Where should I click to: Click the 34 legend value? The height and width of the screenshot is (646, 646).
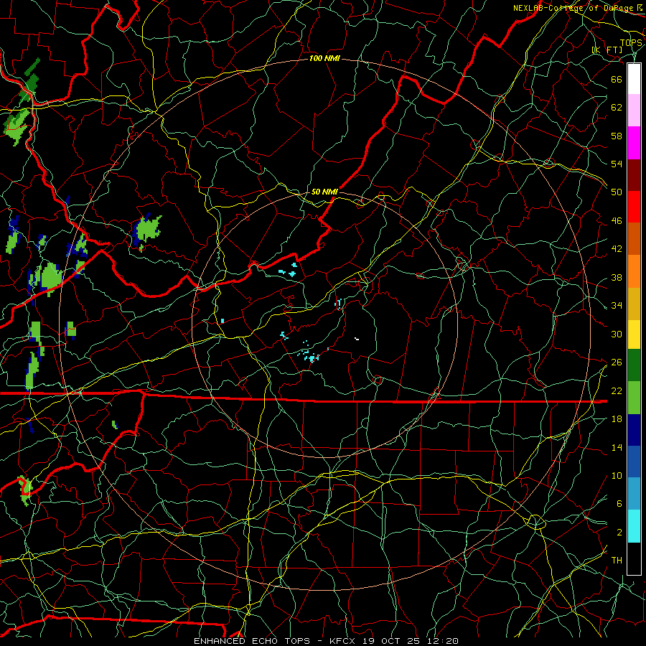click(x=617, y=305)
